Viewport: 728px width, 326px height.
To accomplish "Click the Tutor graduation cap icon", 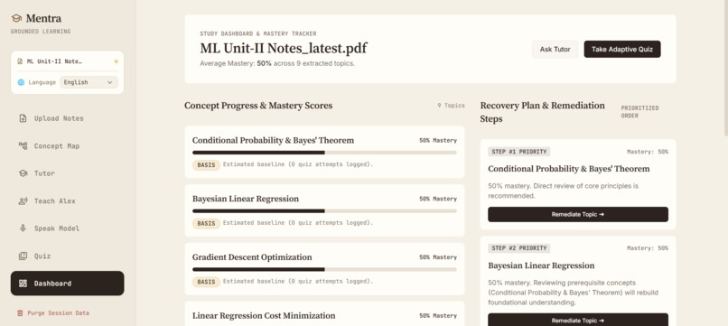I will (23, 173).
